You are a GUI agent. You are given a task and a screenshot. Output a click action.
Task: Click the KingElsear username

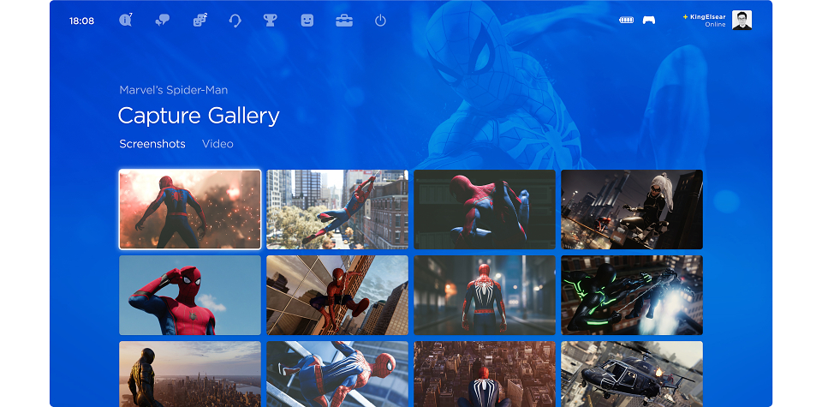coord(708,17)
